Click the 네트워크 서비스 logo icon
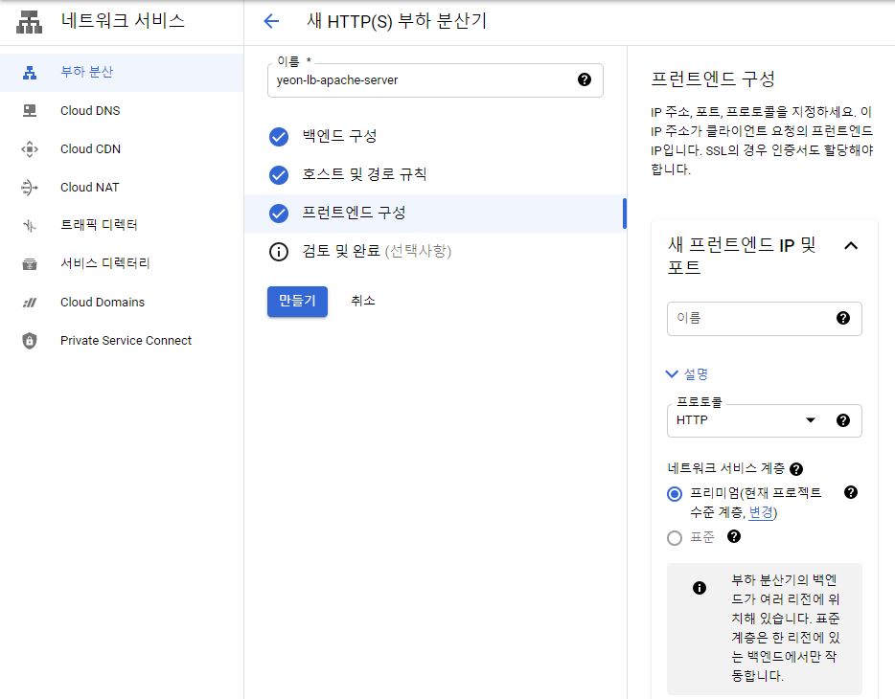This screenshot has width=895, height=699. [29, 22]
